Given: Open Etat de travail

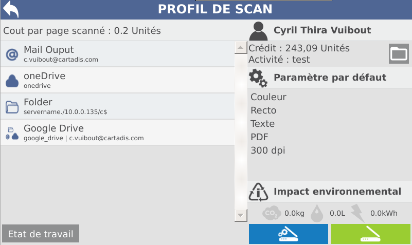Looking at the screenshot, I should point(41,234).
